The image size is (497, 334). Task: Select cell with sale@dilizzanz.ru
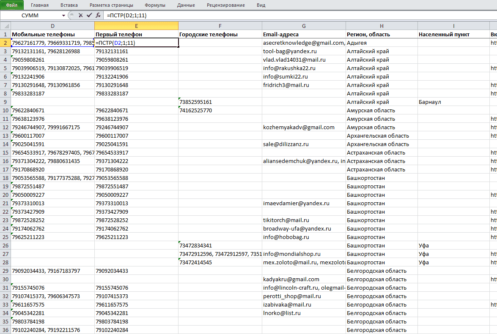[x=304, y=144]
